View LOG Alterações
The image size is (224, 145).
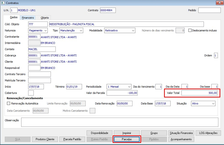208,133
